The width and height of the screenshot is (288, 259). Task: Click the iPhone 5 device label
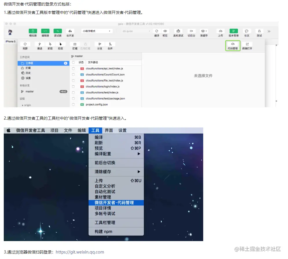click(x=10, y=41)
